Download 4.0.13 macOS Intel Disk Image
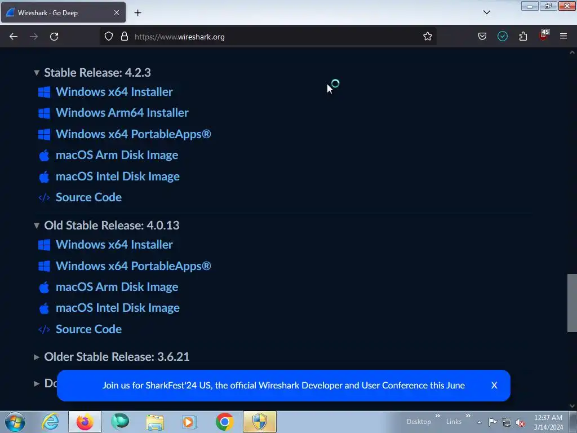 (x=117, y=308)
